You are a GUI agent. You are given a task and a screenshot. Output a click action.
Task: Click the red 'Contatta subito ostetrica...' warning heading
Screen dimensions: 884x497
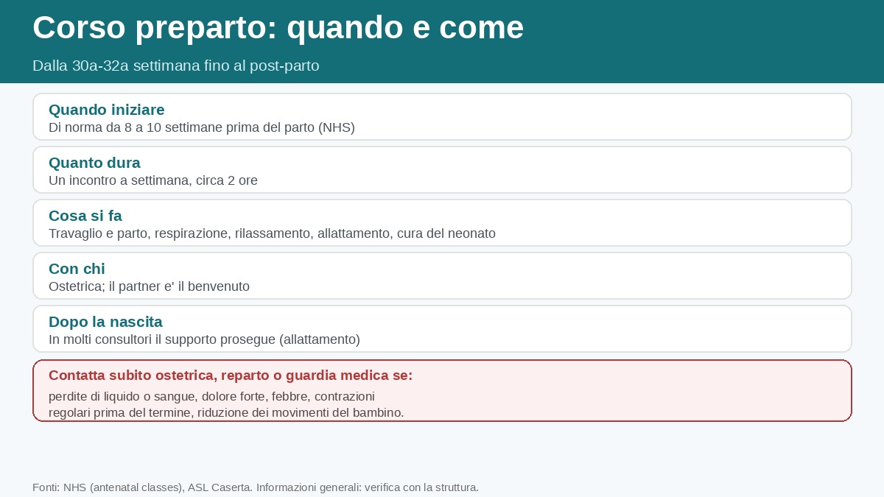click(231, 376)
